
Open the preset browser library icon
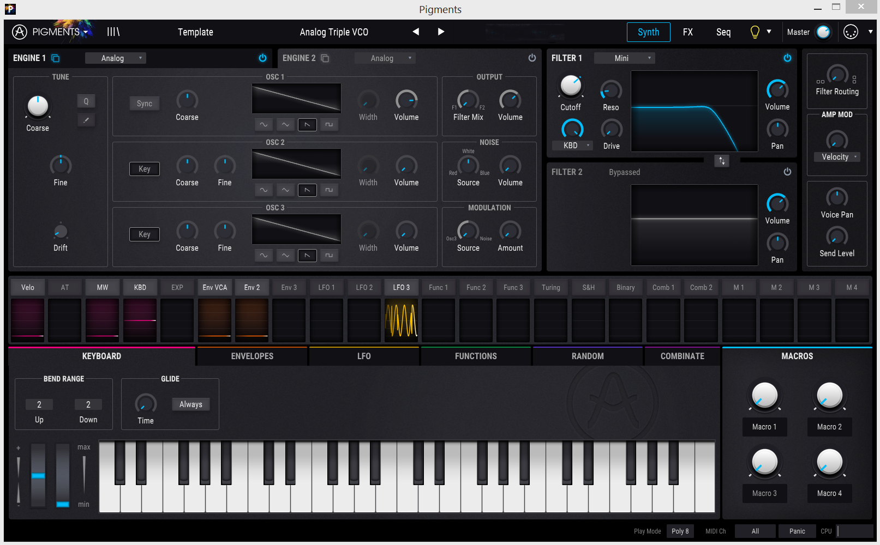(x=113, y=32)
